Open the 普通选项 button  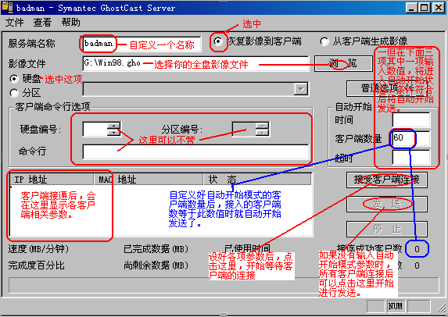[387, 88]
